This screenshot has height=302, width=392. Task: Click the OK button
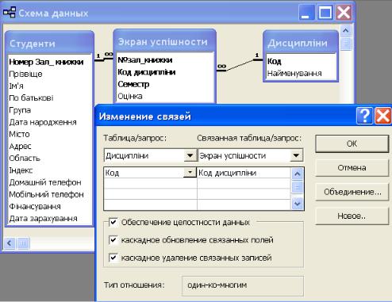tap(352, 143)
